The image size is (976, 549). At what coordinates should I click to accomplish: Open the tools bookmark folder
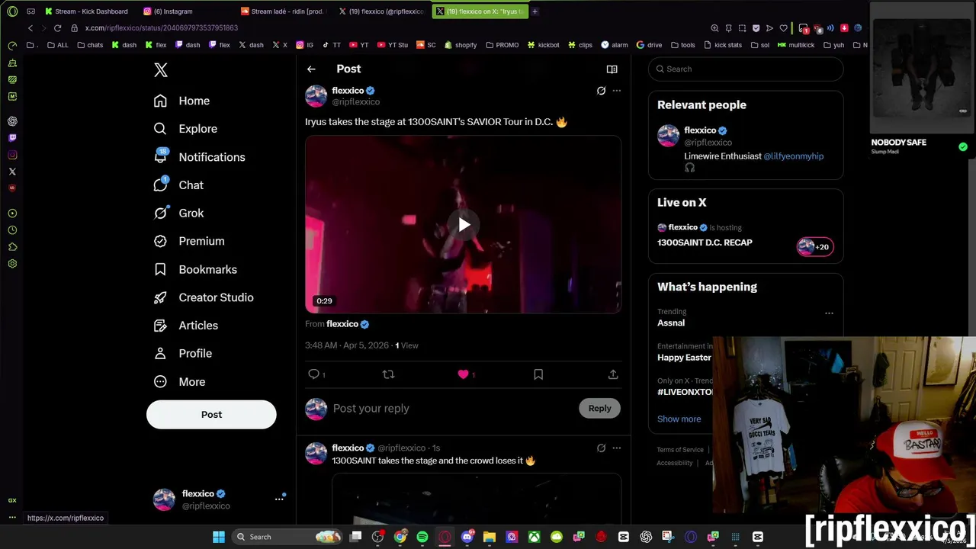pyautogui.click(x=682, y=45)
